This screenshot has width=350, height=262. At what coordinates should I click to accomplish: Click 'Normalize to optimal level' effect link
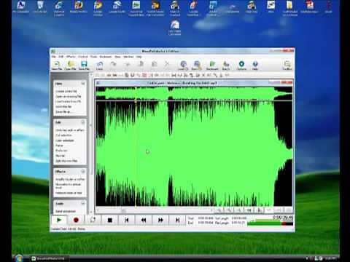pyautogui.click(x=68, y=186)
